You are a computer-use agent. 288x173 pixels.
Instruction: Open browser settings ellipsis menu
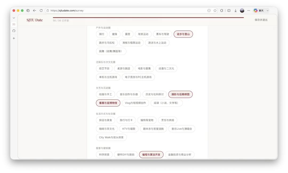pyautogui.click(x=249, y=11)
